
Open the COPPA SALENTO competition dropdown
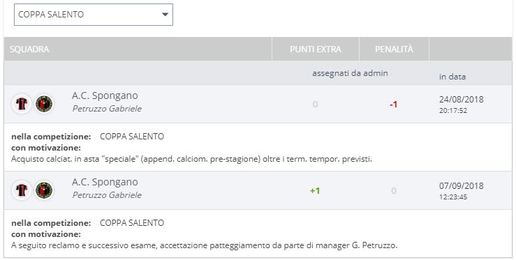coord(94,15)
